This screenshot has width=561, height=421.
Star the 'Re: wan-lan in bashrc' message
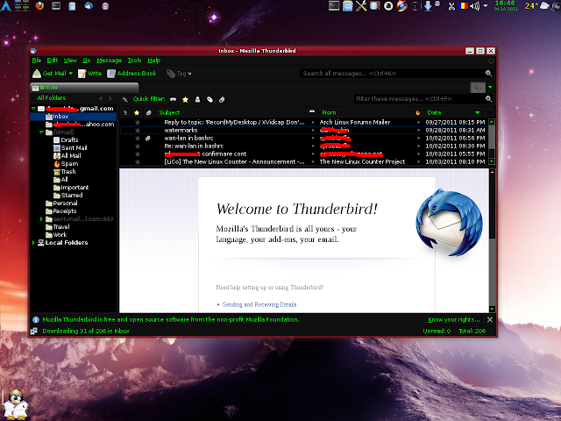[138, 146]
